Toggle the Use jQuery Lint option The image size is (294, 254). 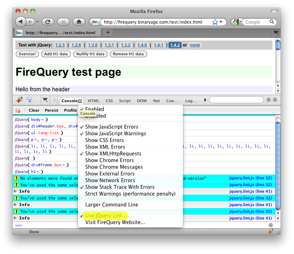point(103,216)
